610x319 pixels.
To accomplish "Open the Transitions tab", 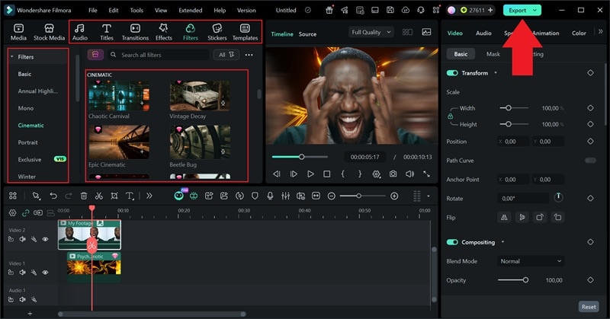I will coord(135,32).
